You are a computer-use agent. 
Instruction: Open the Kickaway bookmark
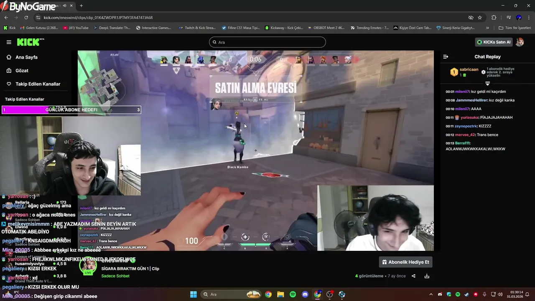[284, 28]
